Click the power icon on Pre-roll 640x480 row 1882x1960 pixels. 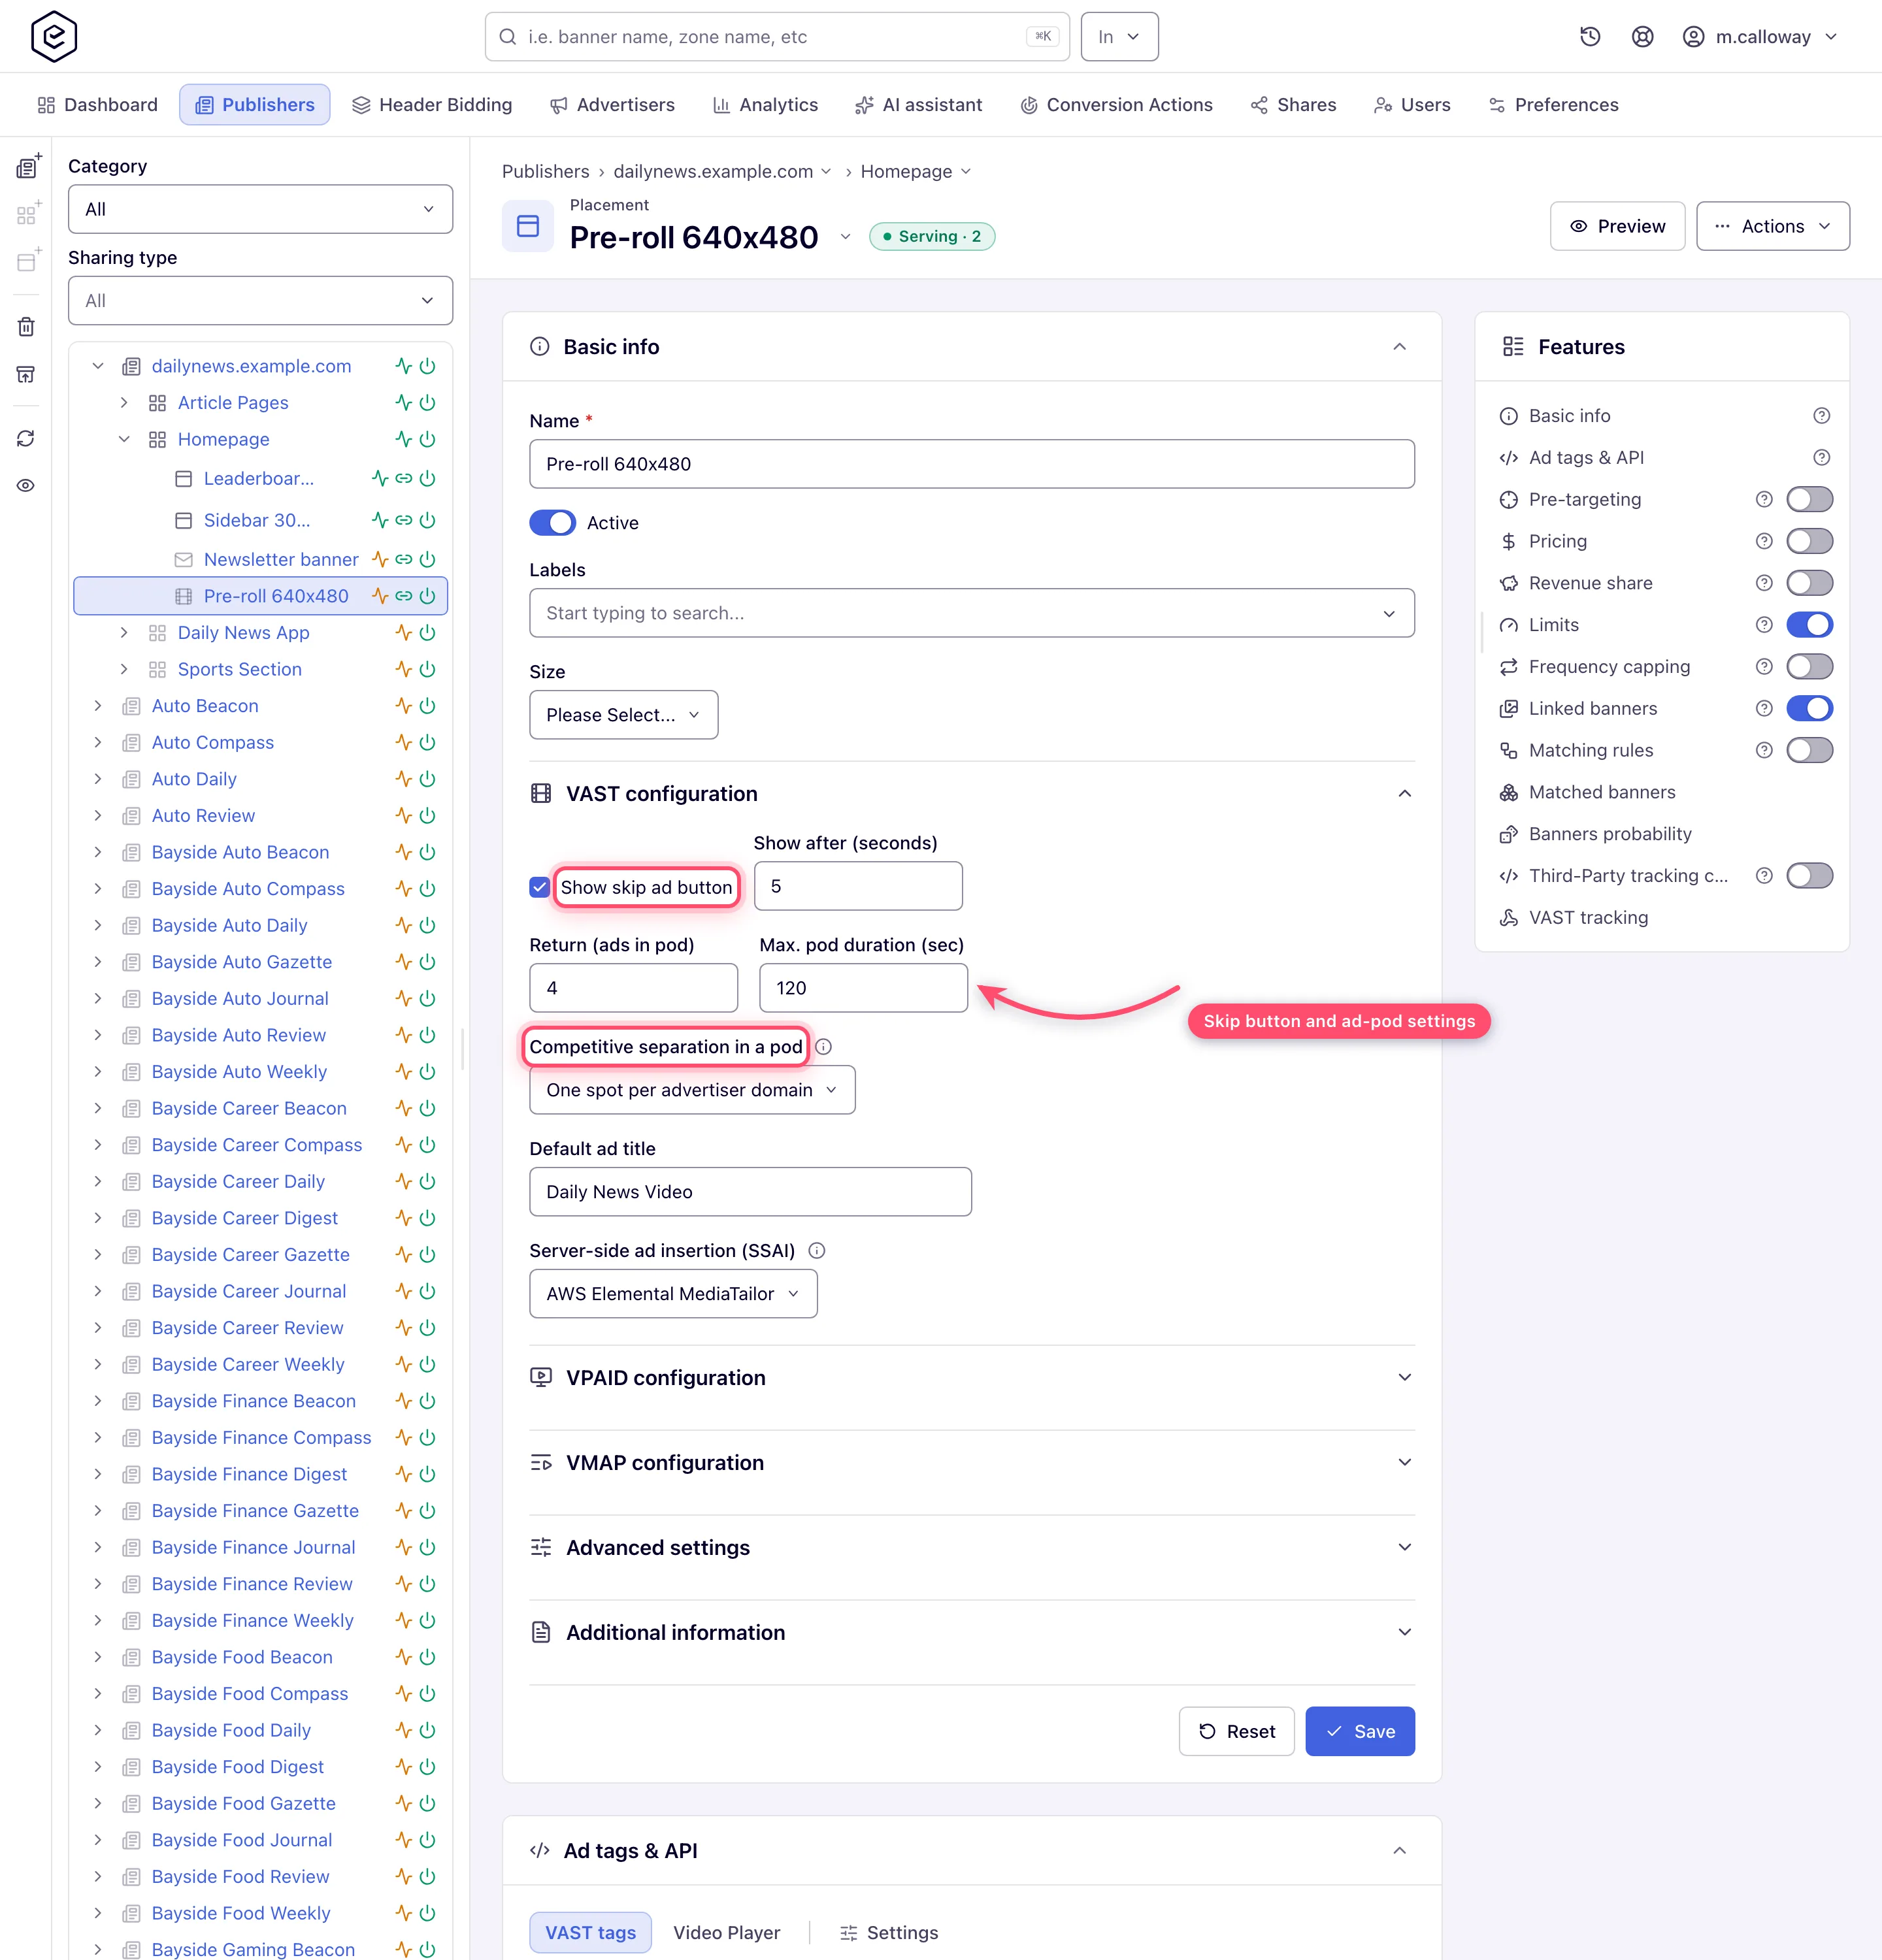tap(427, 596)
